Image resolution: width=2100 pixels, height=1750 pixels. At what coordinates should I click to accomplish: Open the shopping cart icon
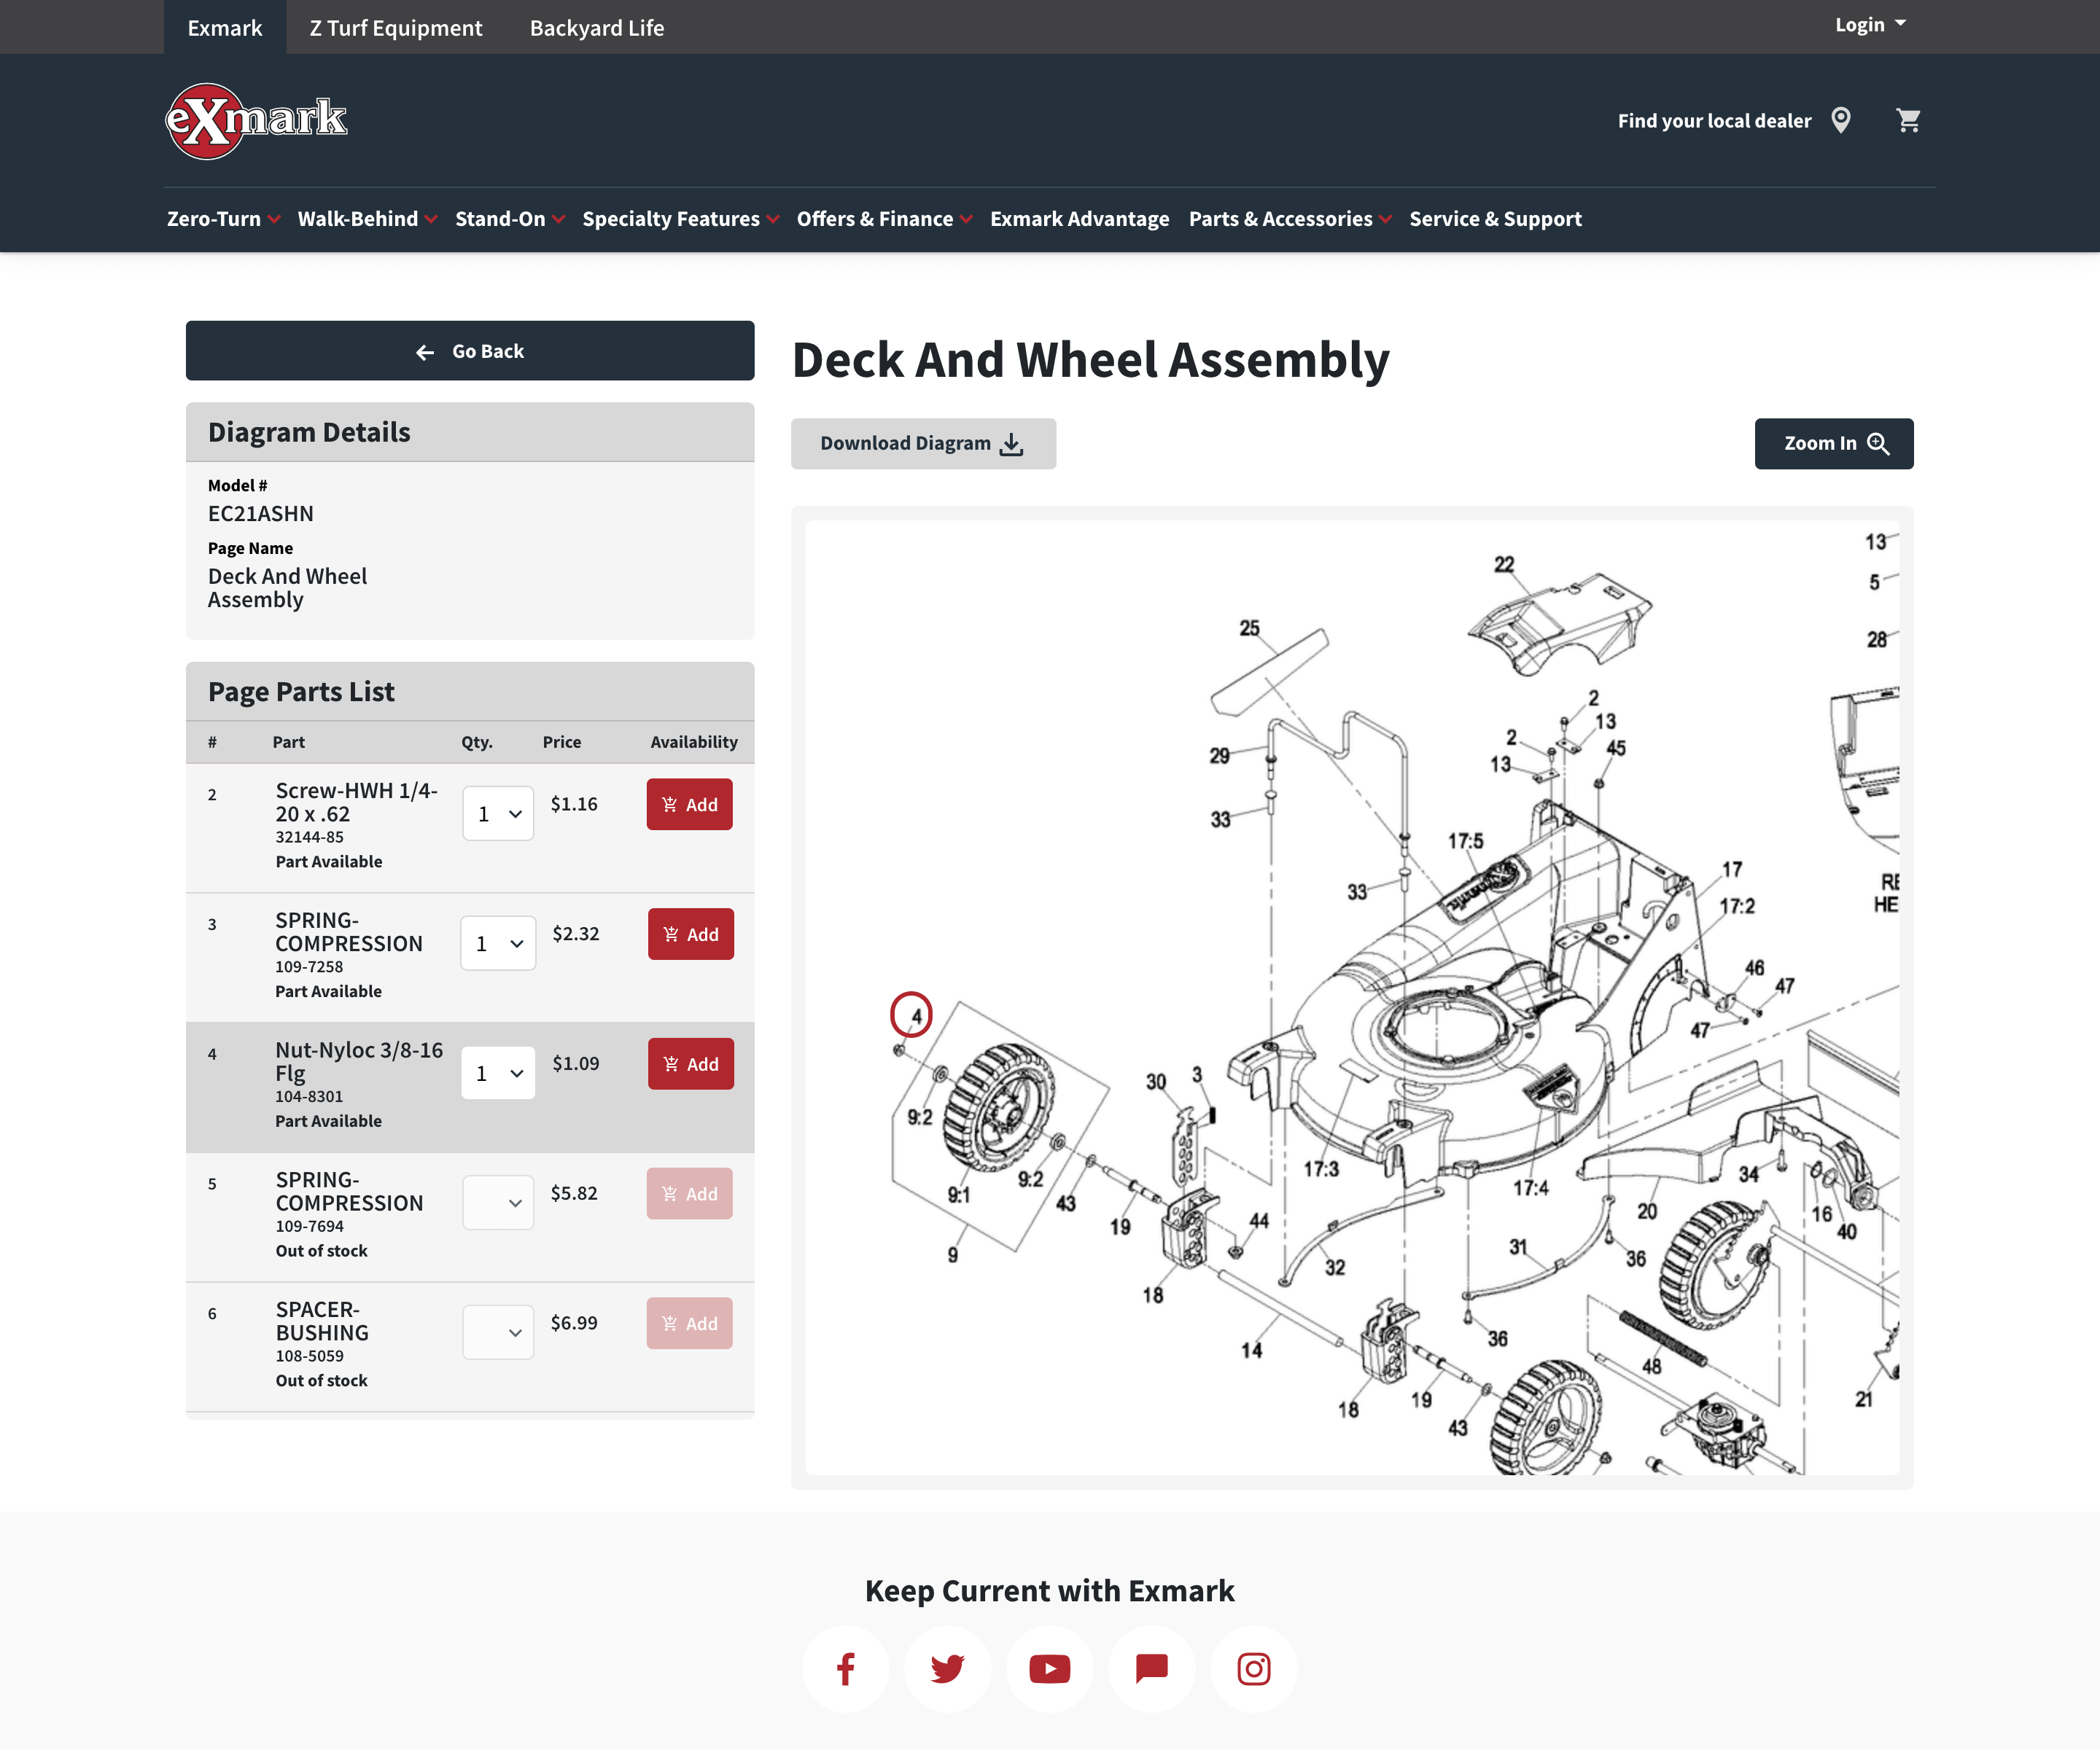click(1908, 121)
